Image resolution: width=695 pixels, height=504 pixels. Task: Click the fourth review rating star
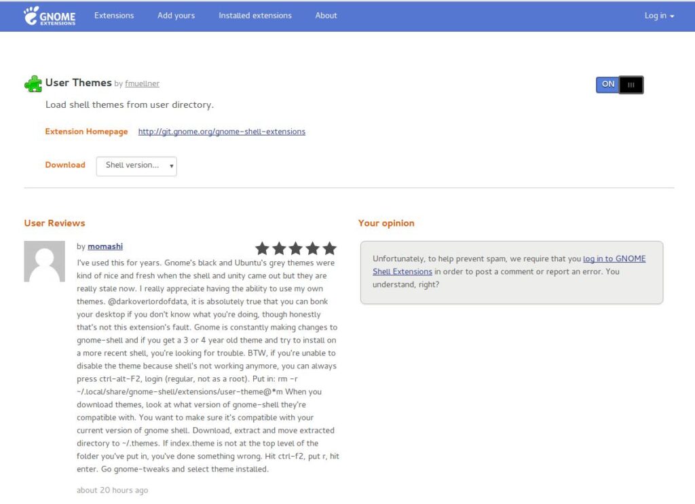(312, 248)
